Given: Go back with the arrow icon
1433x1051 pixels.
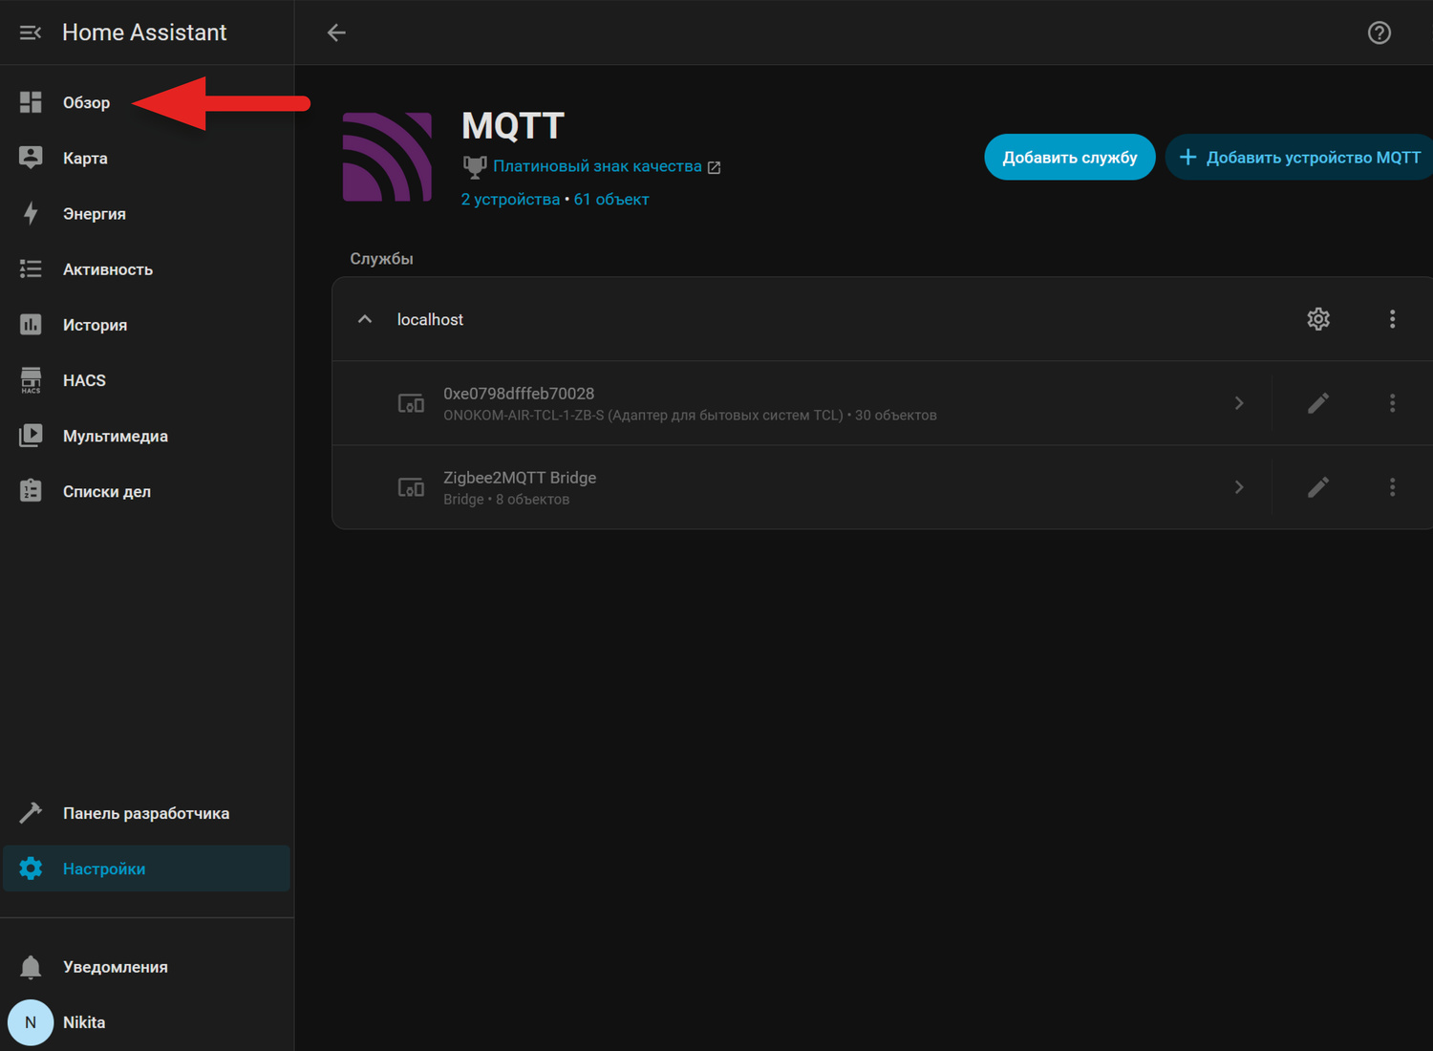Looking at the screenshot, I should pyautogui.click(x=336, y=32).
